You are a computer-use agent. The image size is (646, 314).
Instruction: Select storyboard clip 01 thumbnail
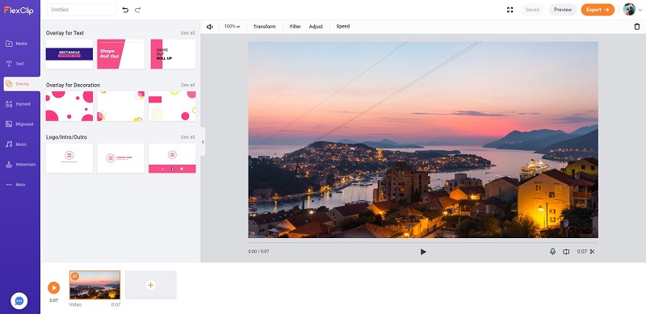(x=94, y=285)
